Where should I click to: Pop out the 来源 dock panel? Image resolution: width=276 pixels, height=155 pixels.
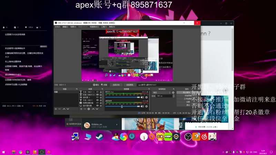(102, 89)
